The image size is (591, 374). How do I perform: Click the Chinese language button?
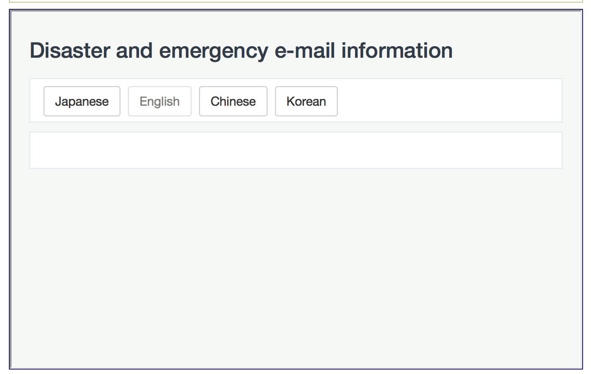[x=233, y=101]
